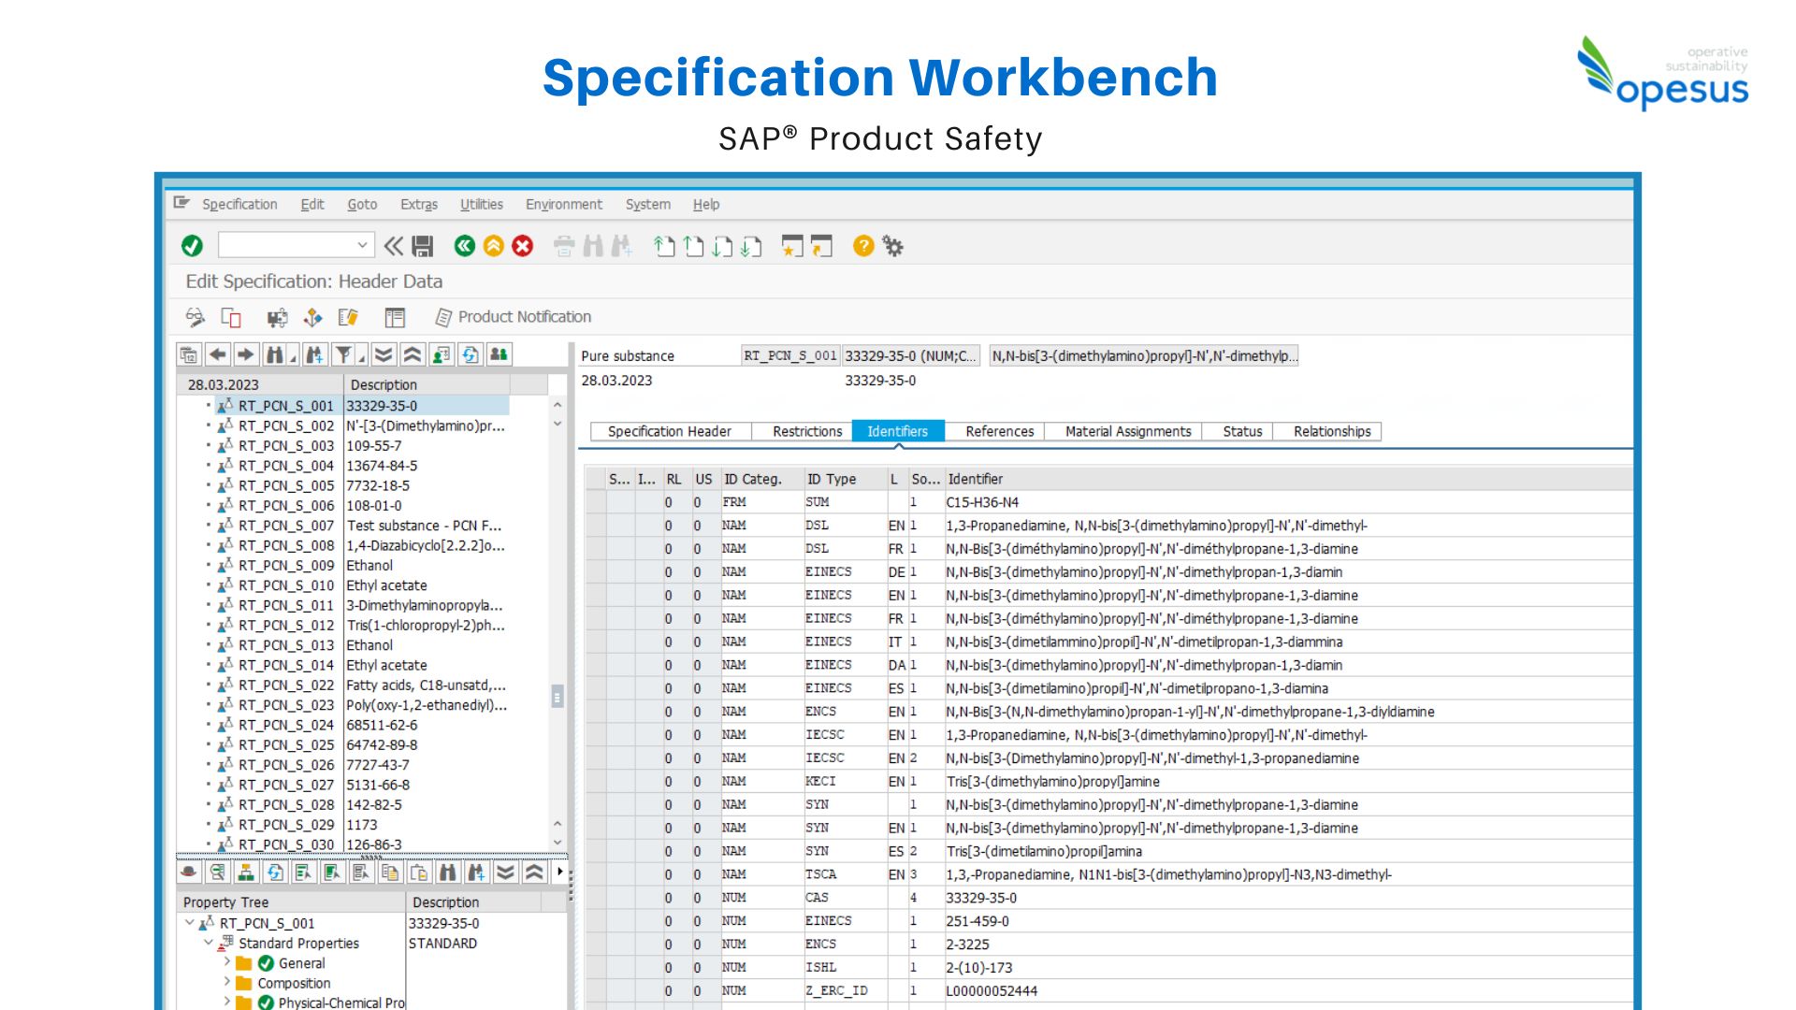Check the checkbox beside Composition folder
The width and height of the screenshot is (1796, 1010).
245,984
